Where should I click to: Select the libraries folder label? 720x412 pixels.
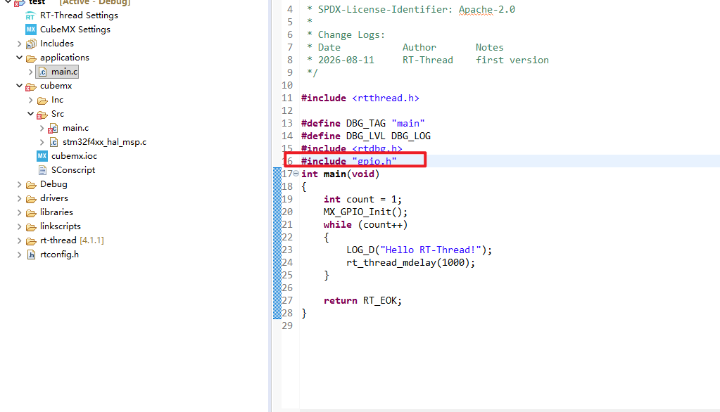(x=56, y=212)
